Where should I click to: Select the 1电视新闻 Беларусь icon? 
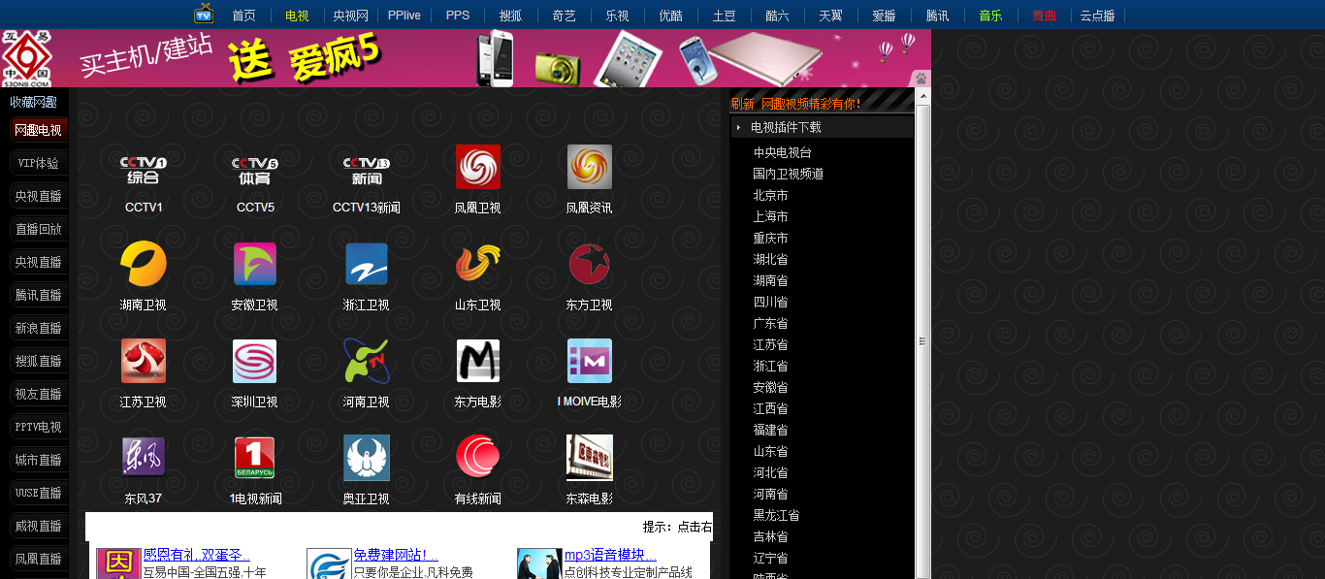255,458
